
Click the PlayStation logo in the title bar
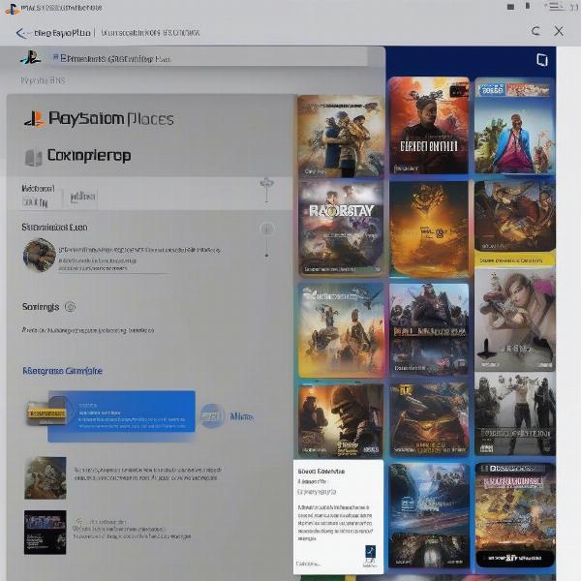pyautogui.click(x=12, y=9)
